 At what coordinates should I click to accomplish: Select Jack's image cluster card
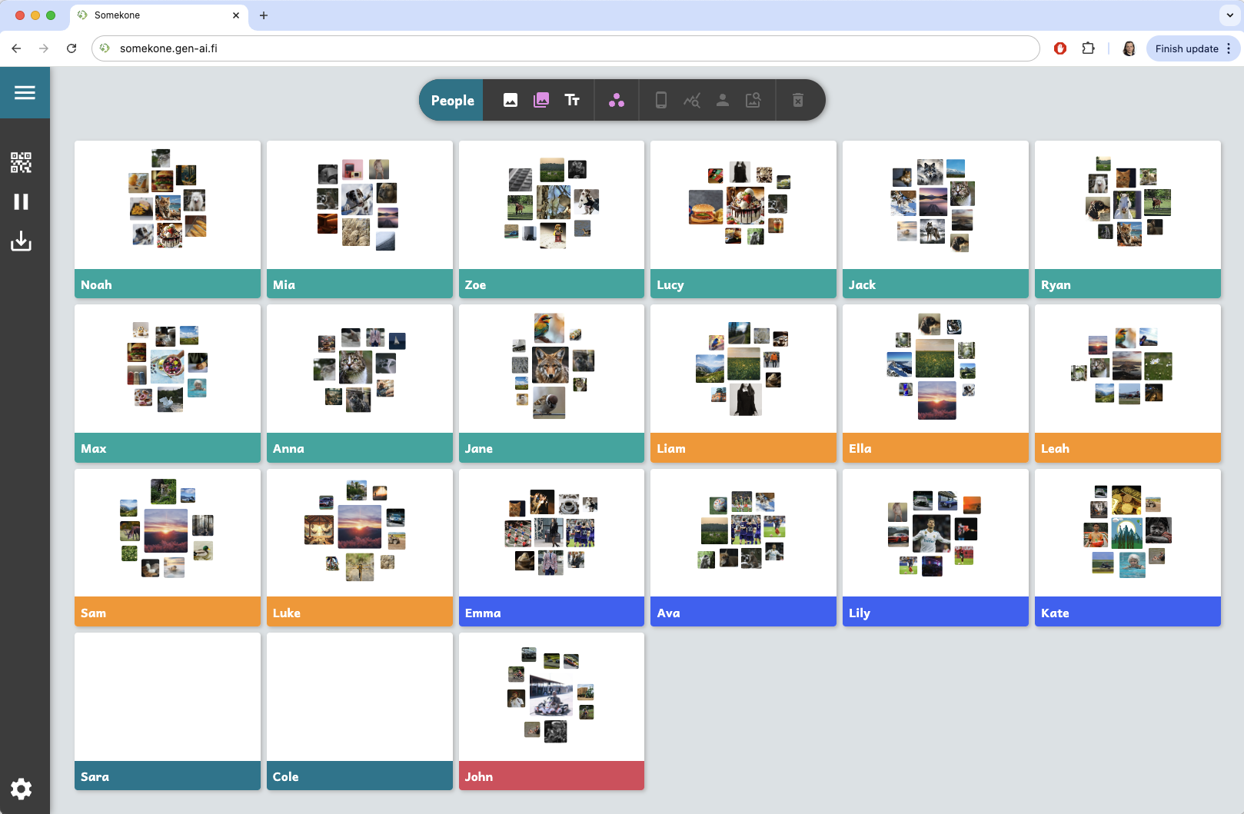click(936, 219)
